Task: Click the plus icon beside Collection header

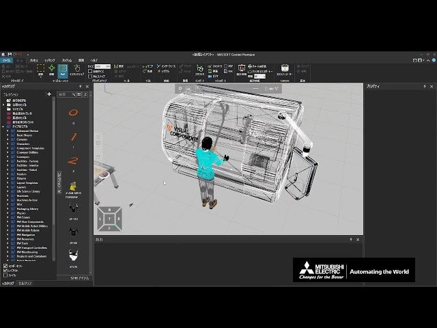Action: point(49,94)
